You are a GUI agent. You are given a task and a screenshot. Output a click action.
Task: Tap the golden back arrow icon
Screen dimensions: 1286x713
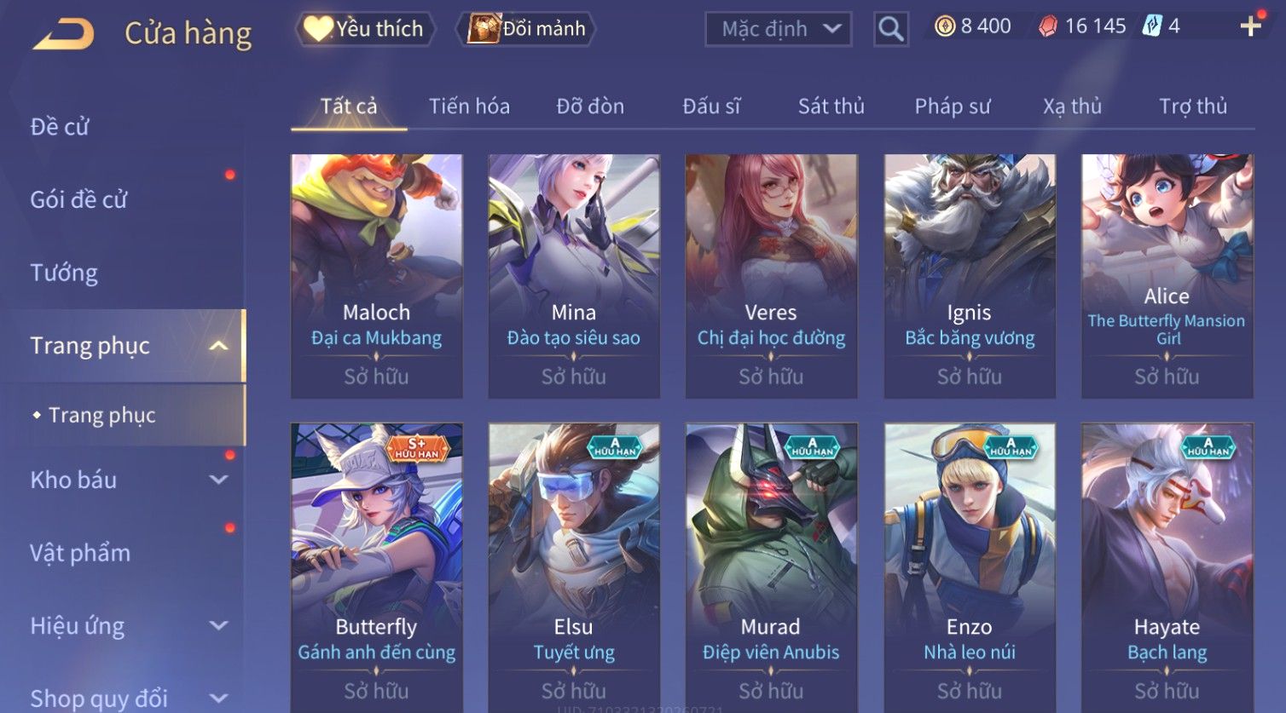coord(62,33)
